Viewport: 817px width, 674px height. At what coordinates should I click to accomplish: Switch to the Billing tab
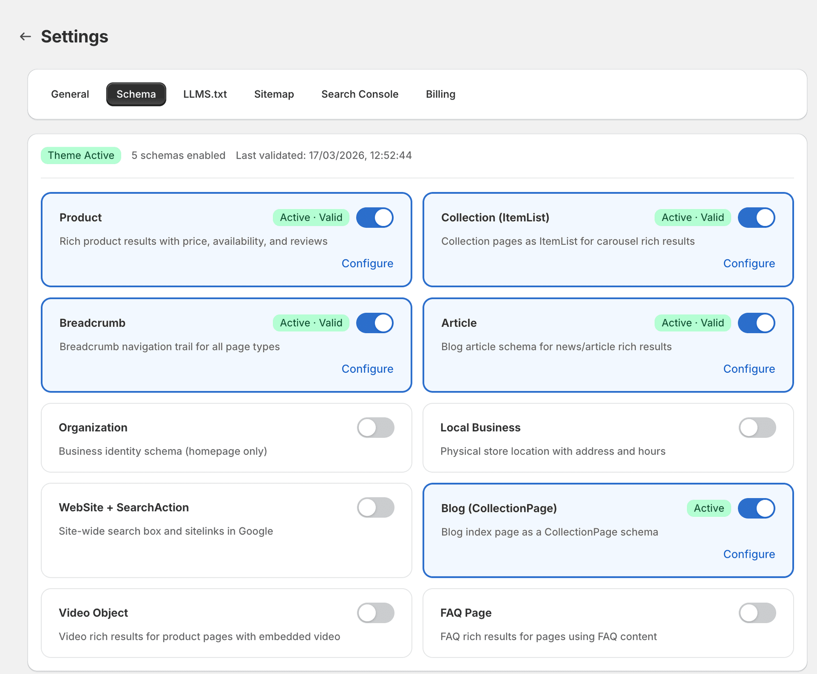(x=440, y=94)
